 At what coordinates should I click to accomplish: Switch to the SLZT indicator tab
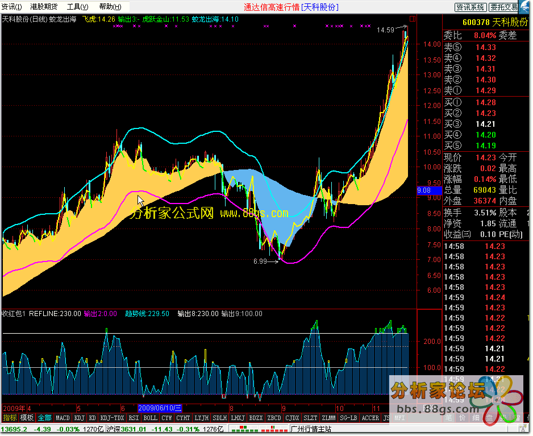310,418
